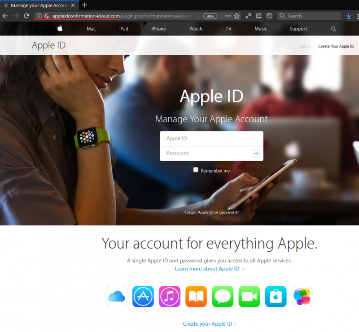The height and width of the screenshot is (332, 359).
Task: Bookmark this page with star icon
Action: click(236, 16)
